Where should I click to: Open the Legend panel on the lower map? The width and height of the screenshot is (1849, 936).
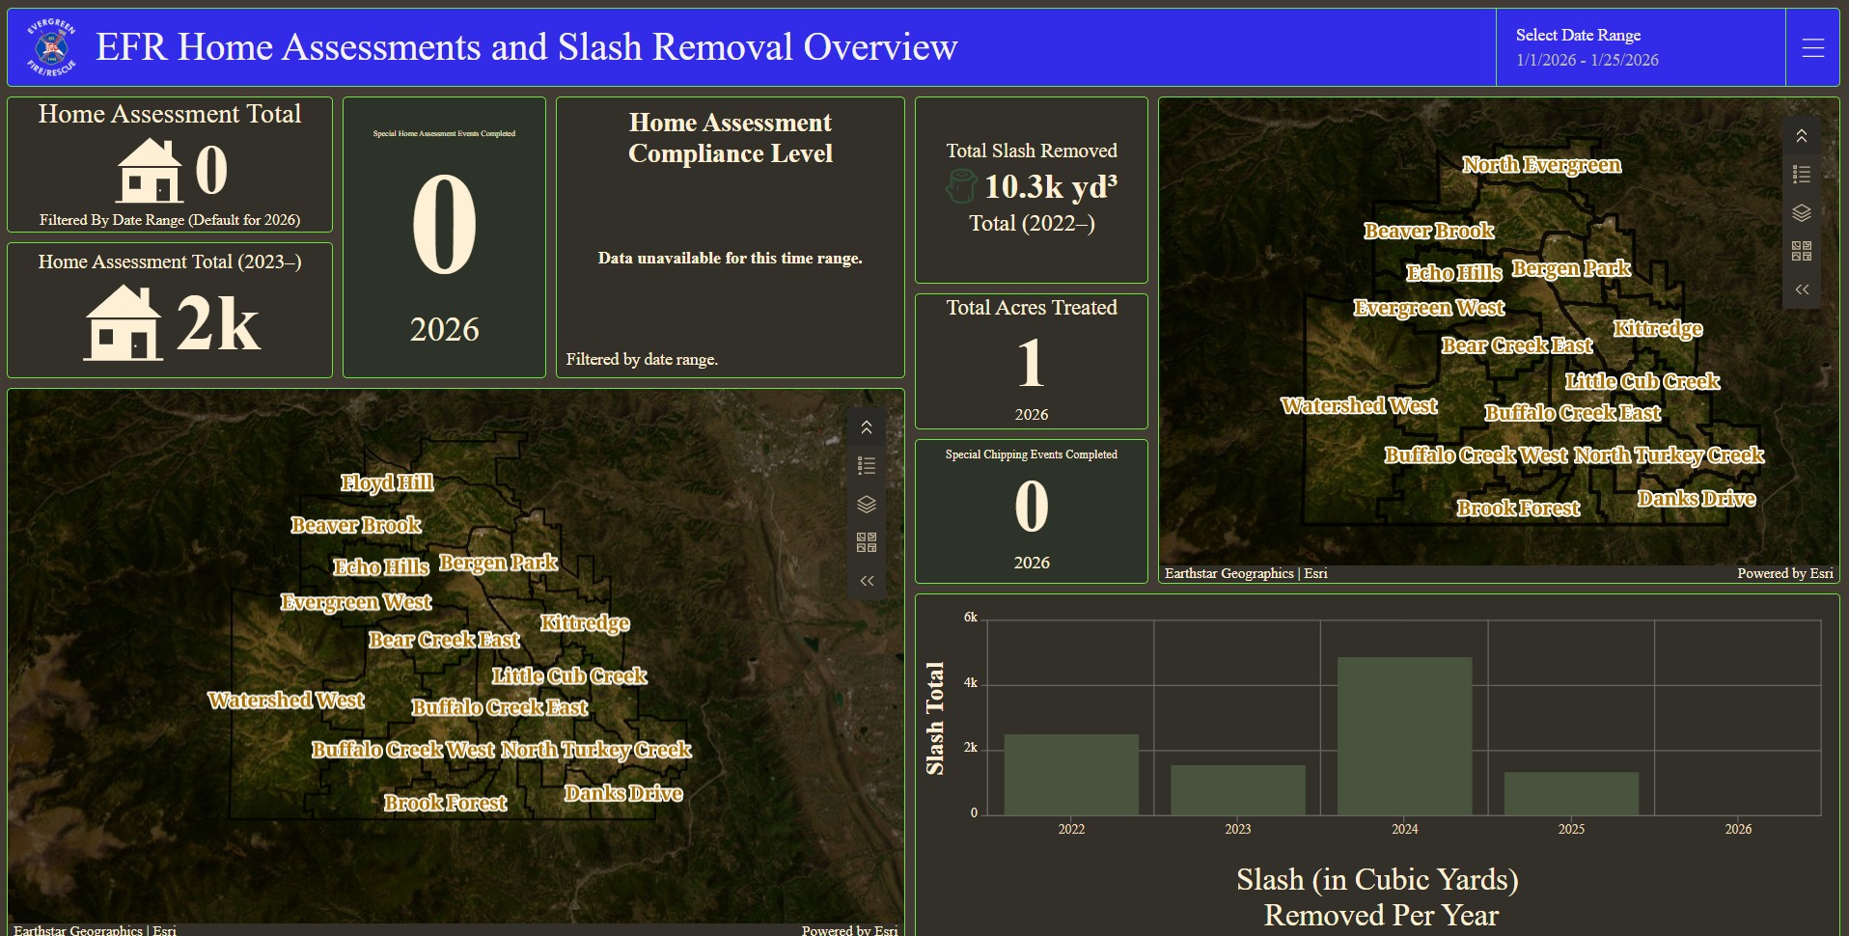866,465
